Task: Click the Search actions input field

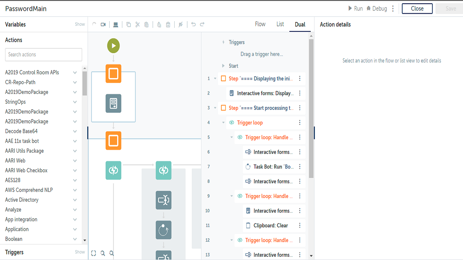Action: click(x=43, y=55)
